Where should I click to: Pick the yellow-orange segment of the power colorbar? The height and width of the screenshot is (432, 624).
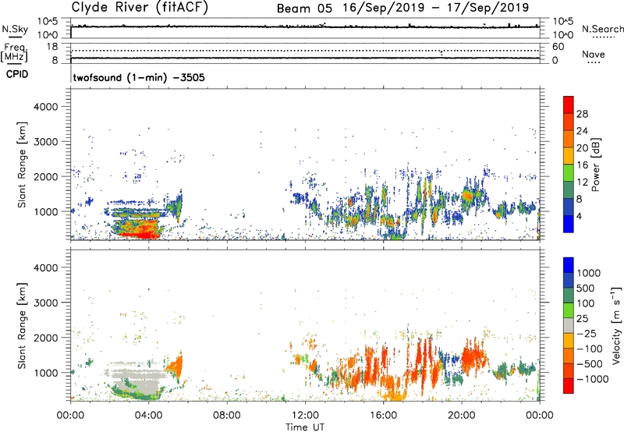tap(569, 156)
